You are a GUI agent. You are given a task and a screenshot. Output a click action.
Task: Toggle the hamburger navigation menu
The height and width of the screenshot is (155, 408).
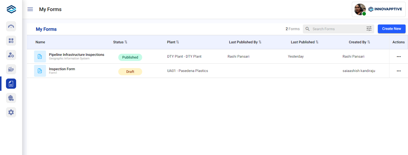pos(30,9)
